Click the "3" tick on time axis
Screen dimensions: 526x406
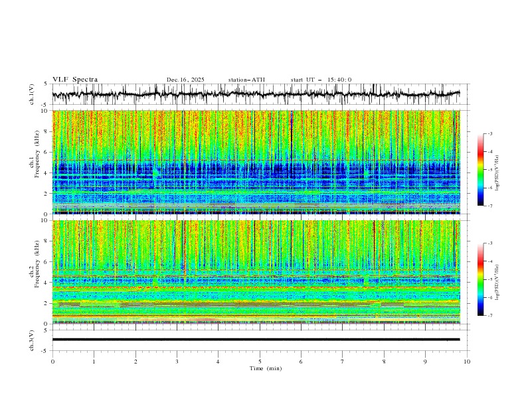(177, 362)
